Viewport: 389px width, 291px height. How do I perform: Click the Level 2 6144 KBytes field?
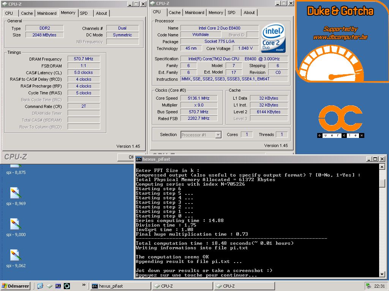pyautogui.click(x=269, y=112)
